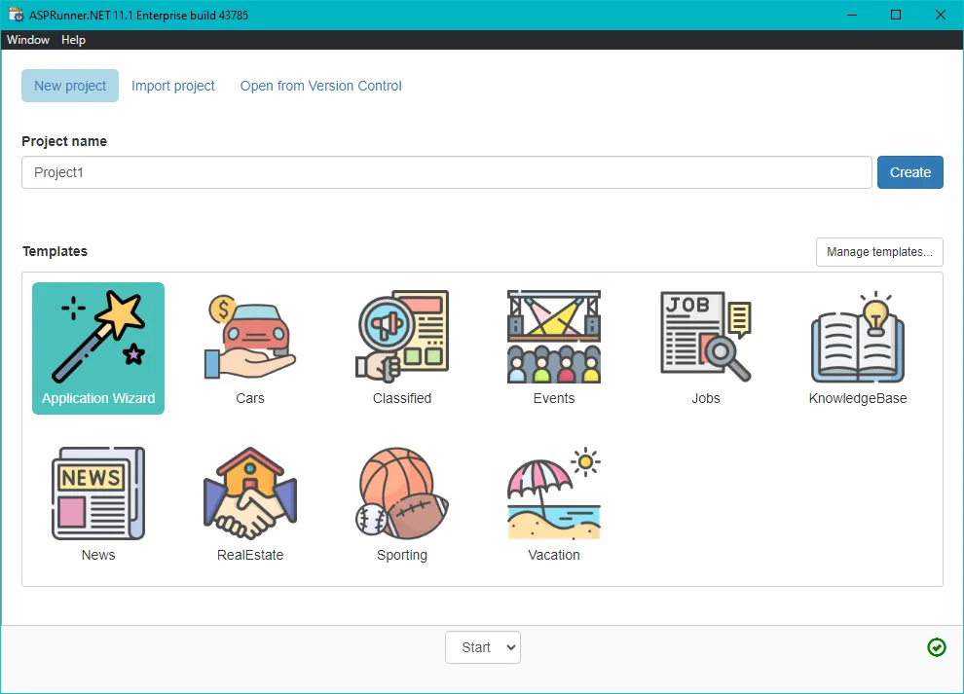The height and width of the screenshot is (694, 964).
Task: Pick the KnowledgeBase open book icon
Action: (x=858, y=337)
